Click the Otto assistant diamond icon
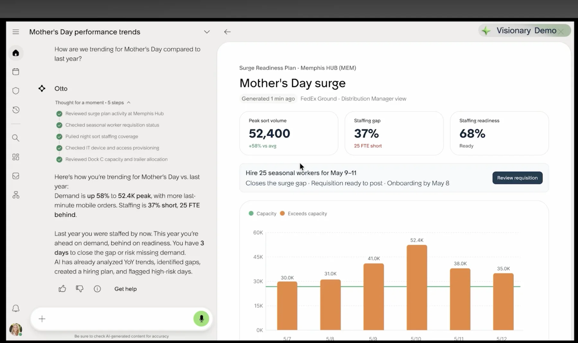Viewport: 578px width, 343px height. point(42,88)
